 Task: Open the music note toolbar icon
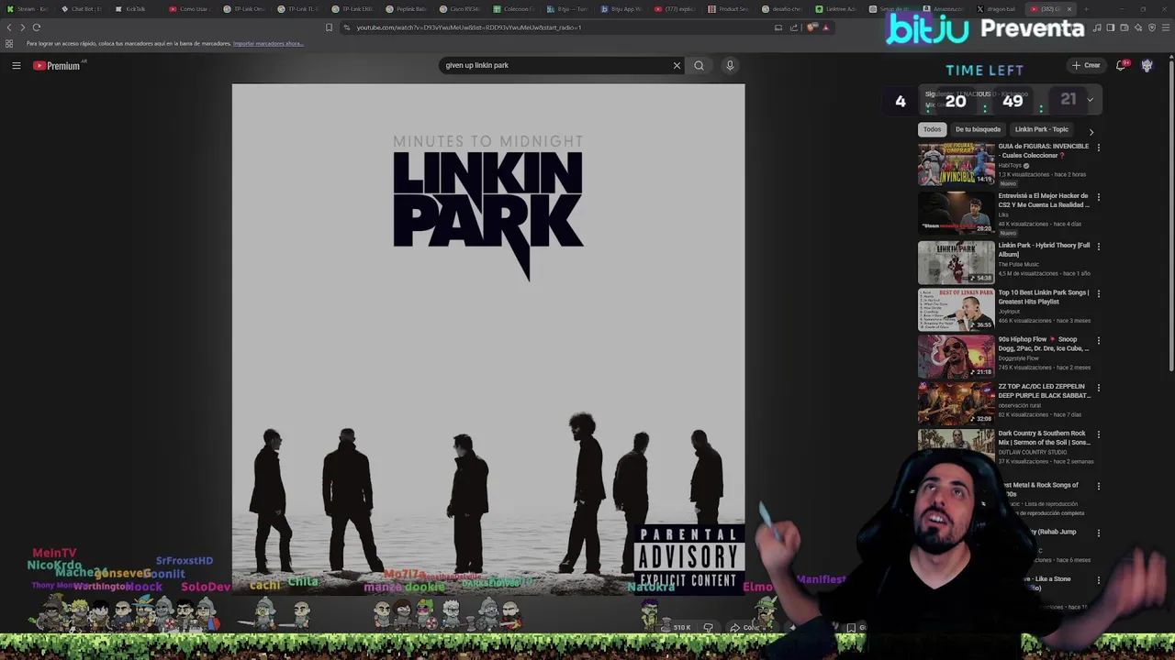[x=1098, y=27]
